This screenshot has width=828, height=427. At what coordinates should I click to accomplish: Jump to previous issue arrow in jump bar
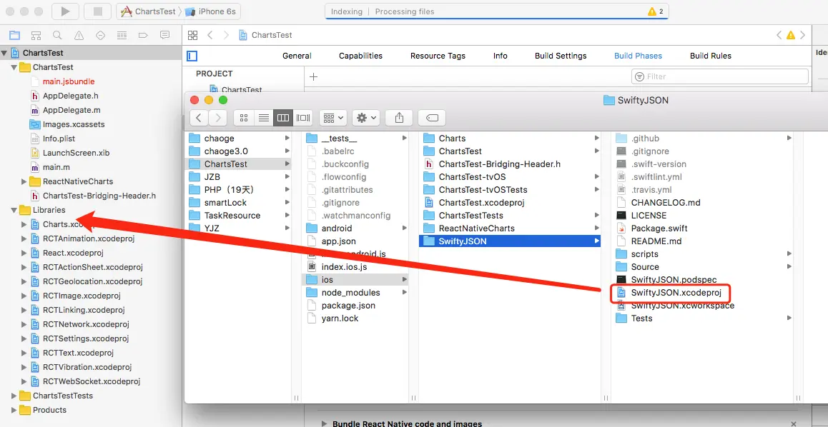[x=779, y=35]
